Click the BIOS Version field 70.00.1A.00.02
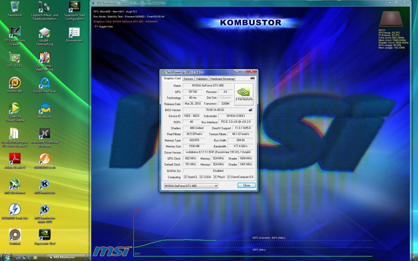The image size is (418, 261). 215,110
